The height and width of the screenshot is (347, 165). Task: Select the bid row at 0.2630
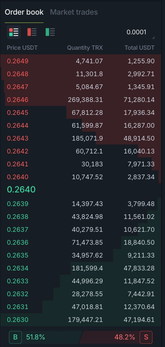pyautogui.click(x=81, y=319)
